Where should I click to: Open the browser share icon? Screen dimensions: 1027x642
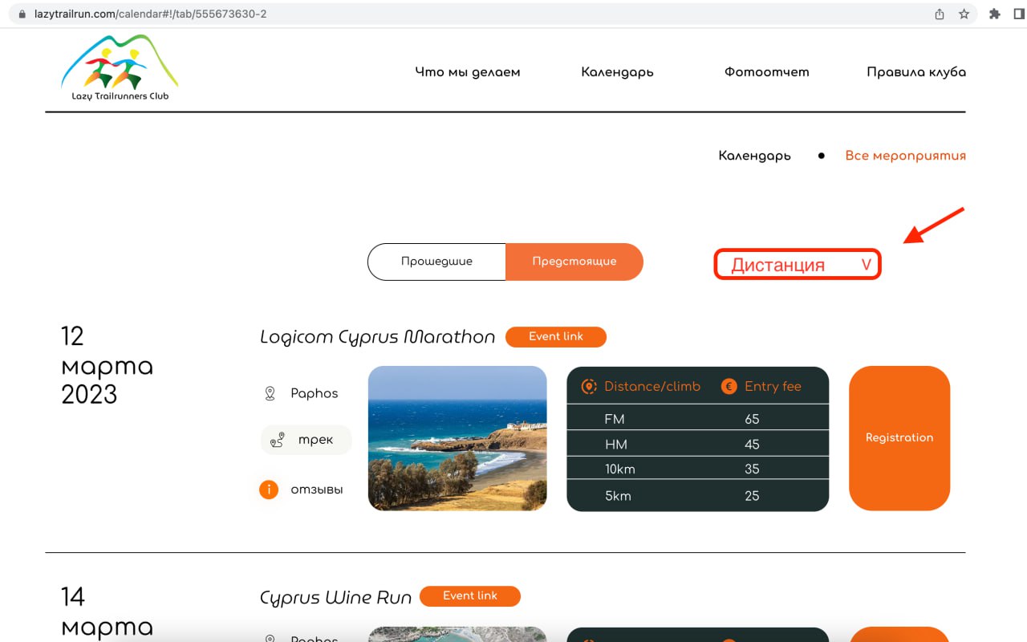(940, 14)
